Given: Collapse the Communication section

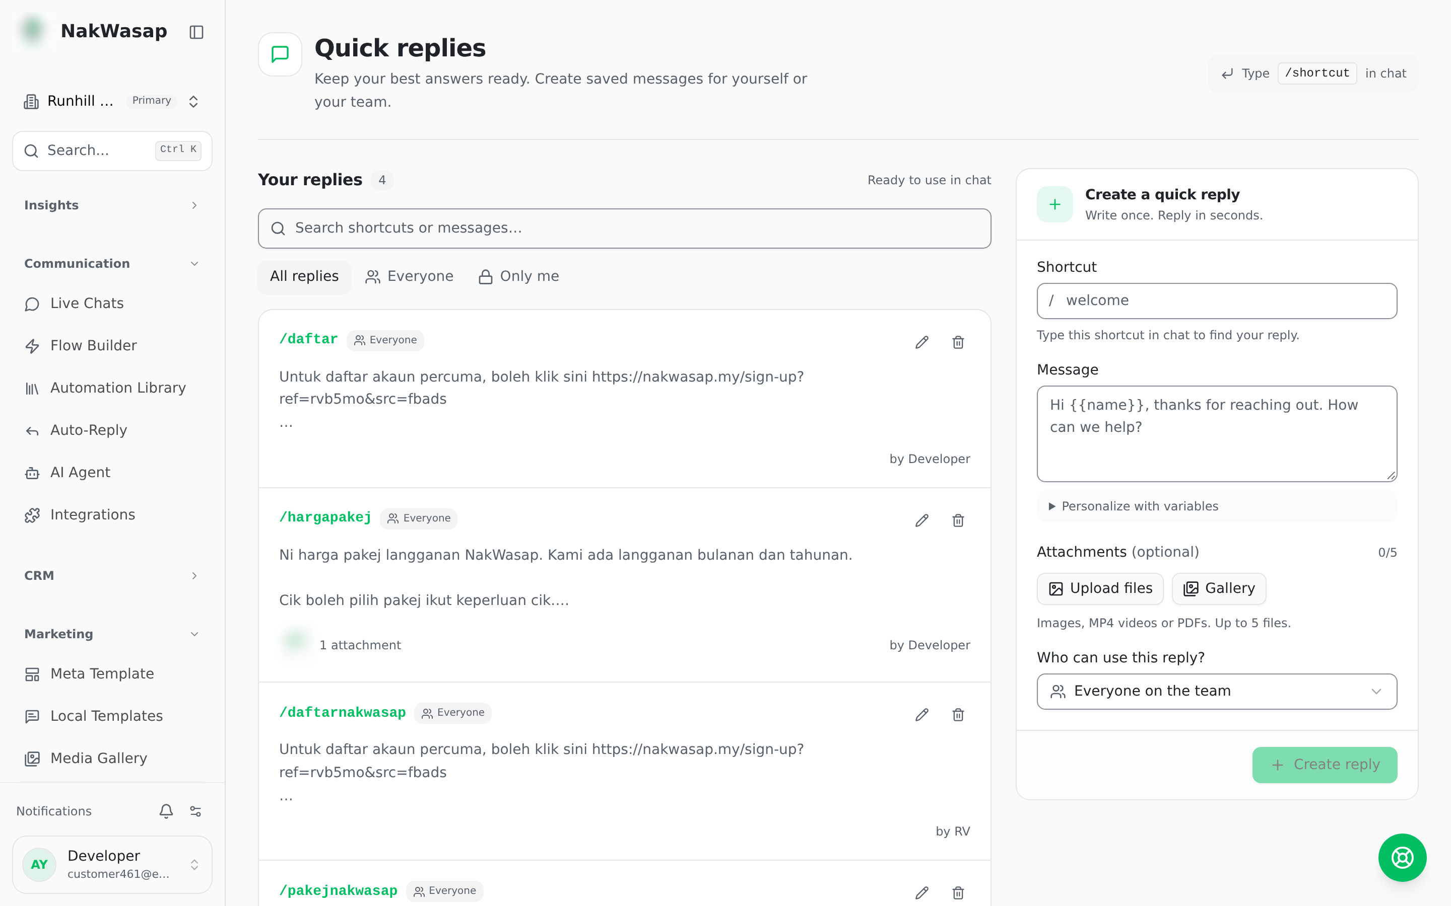Looking at the screenshot, I should pyautogui.click(x=111, y=264).
